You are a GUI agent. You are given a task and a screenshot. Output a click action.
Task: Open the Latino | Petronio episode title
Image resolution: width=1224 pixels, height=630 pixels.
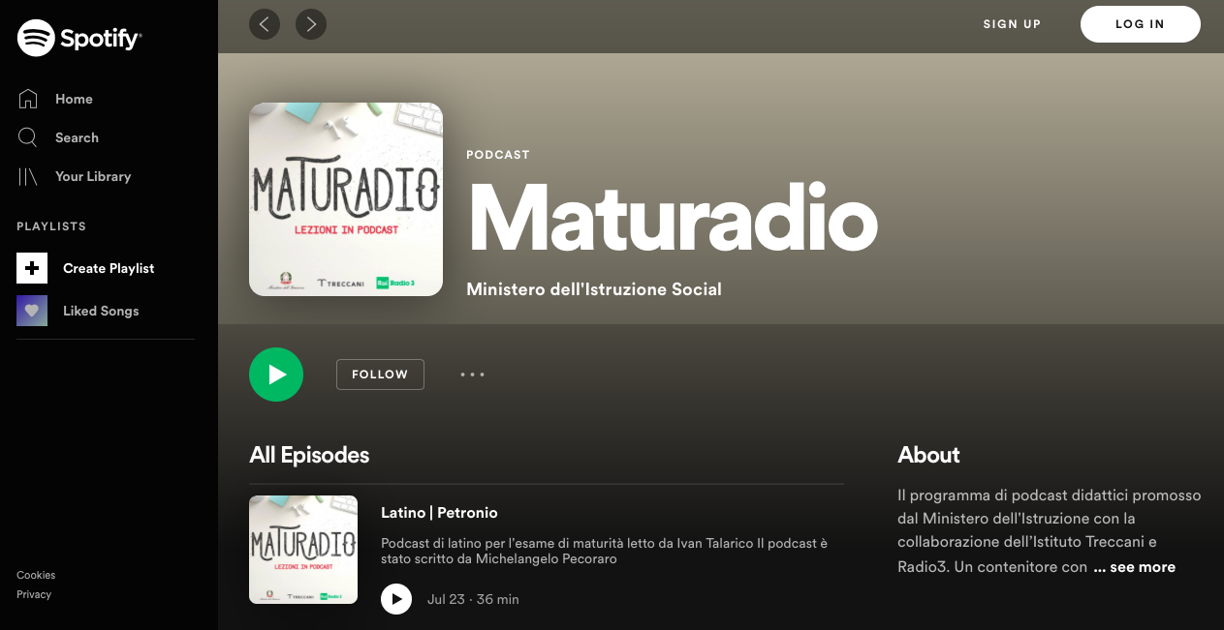[439, 512]
